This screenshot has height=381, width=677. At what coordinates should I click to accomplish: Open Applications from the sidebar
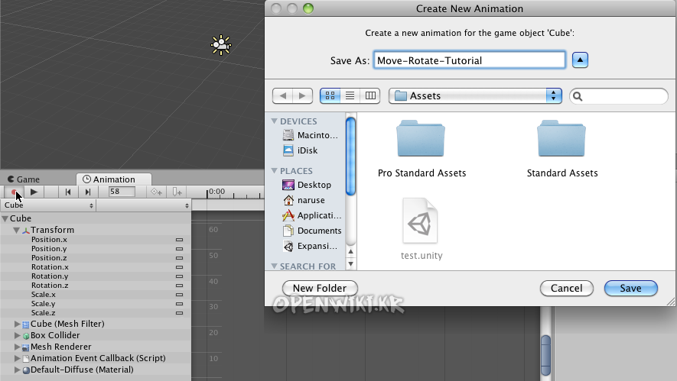pyautogui.click(x=312, y=215)
